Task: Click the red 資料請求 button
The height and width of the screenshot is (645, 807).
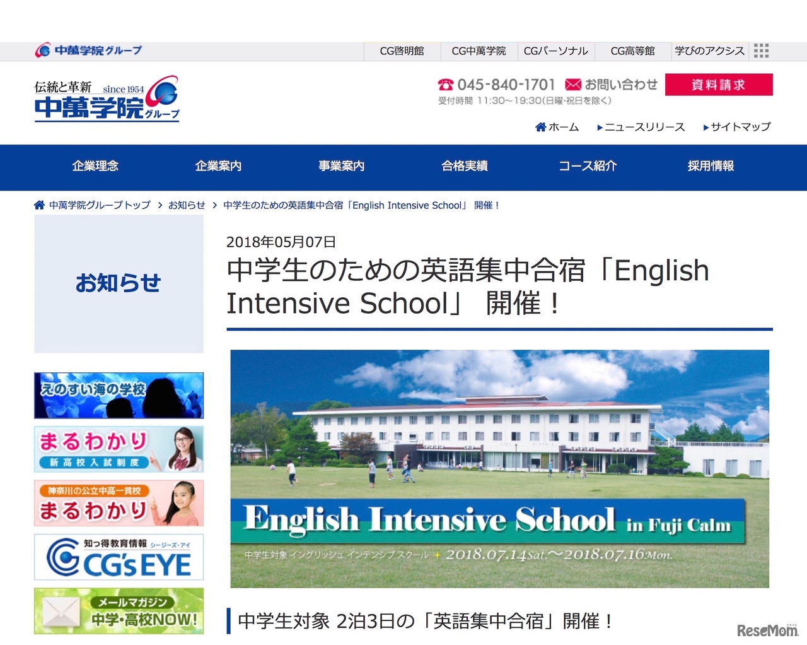Action: point(719,84)
